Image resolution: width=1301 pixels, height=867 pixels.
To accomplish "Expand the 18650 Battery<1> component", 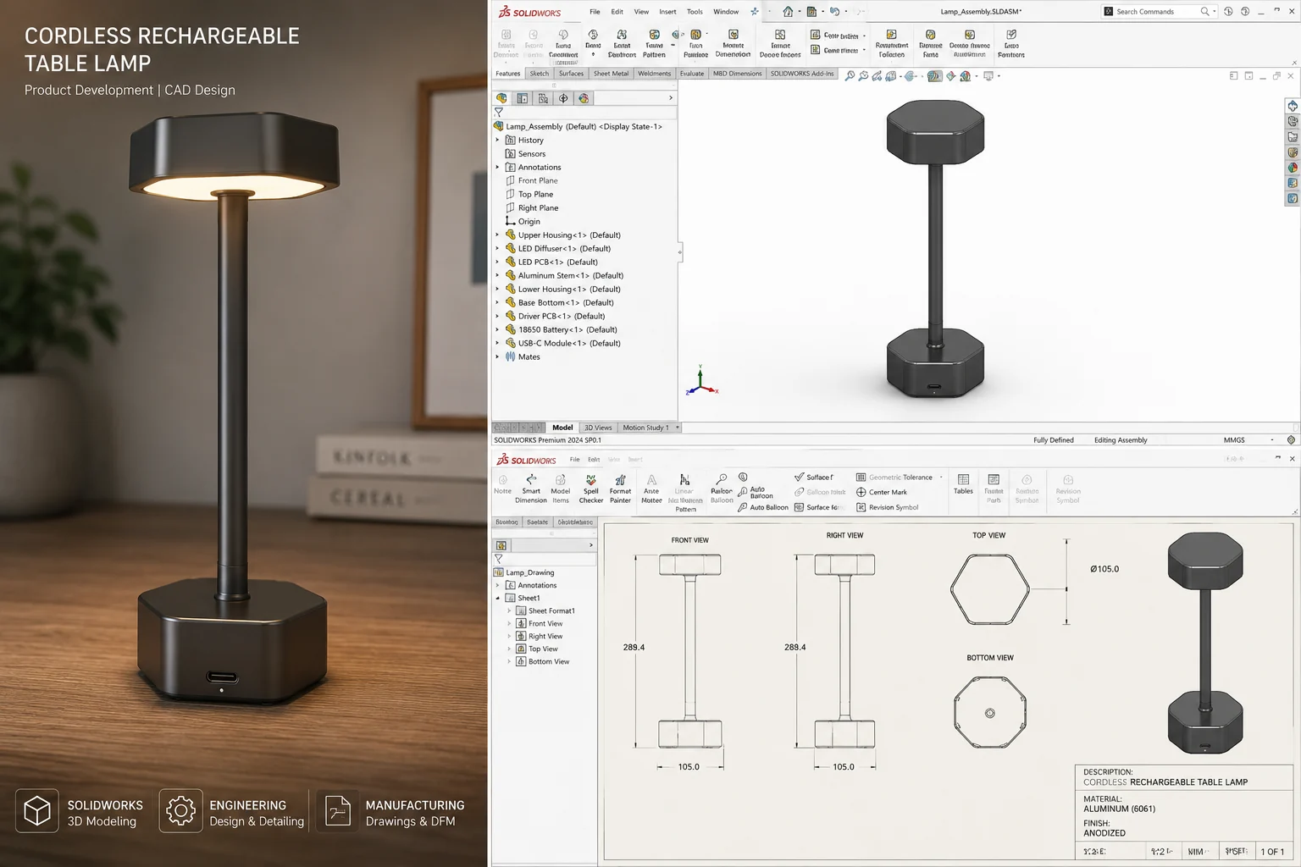I will 497,329.
